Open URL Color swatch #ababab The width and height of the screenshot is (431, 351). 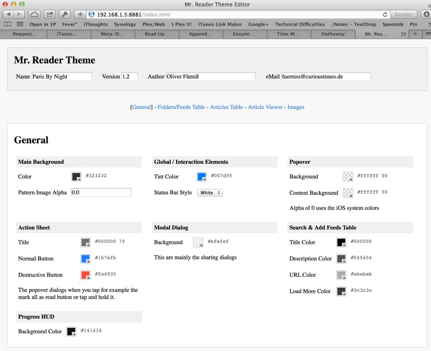342,275
